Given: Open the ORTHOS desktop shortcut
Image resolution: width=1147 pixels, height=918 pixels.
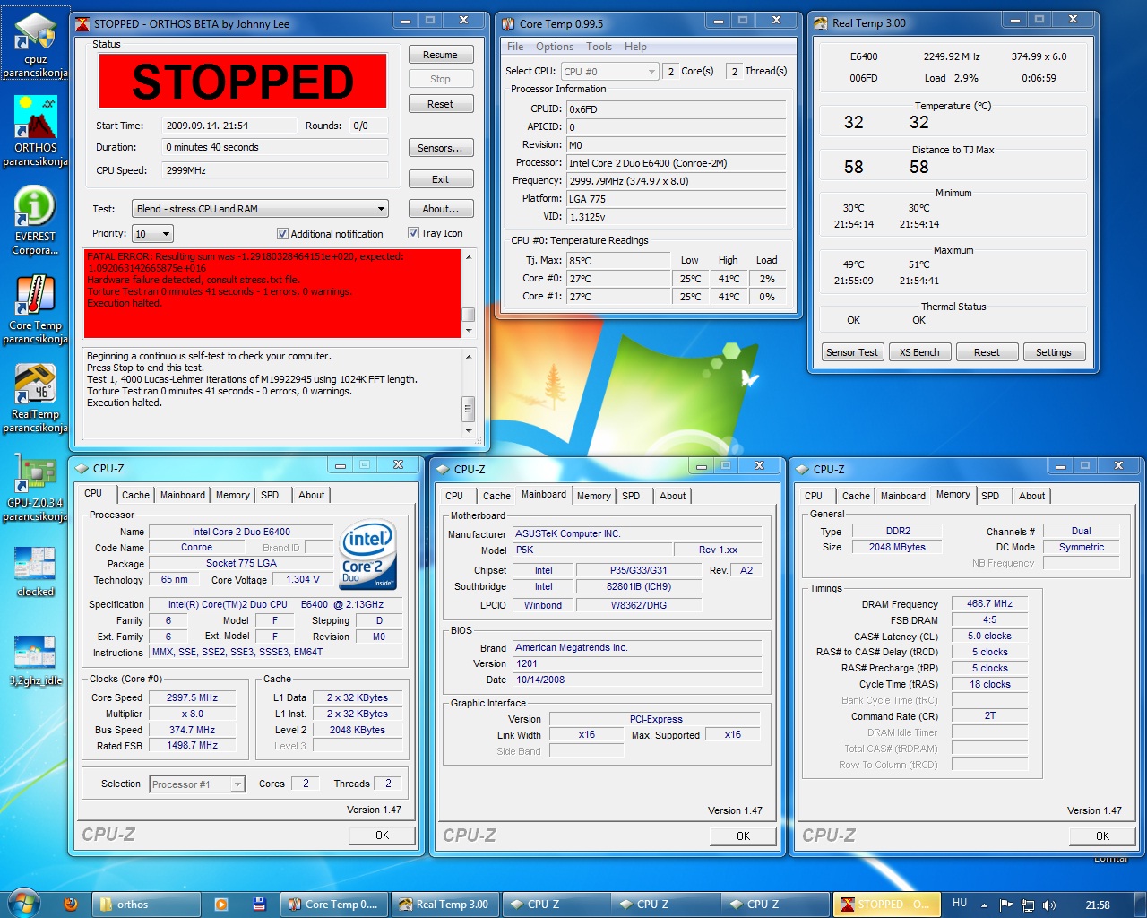Looking at the screenshot, I should click(x=36, y=131).
